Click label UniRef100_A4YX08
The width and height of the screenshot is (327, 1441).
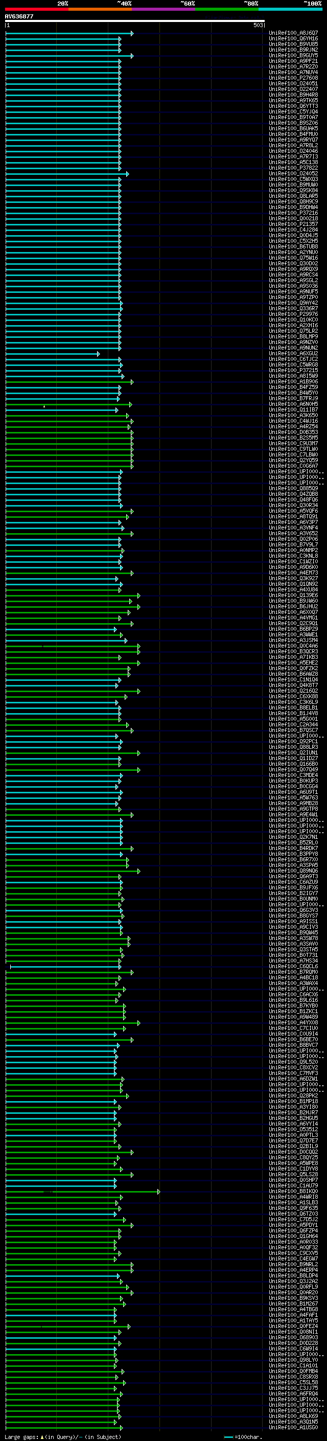293,1022
